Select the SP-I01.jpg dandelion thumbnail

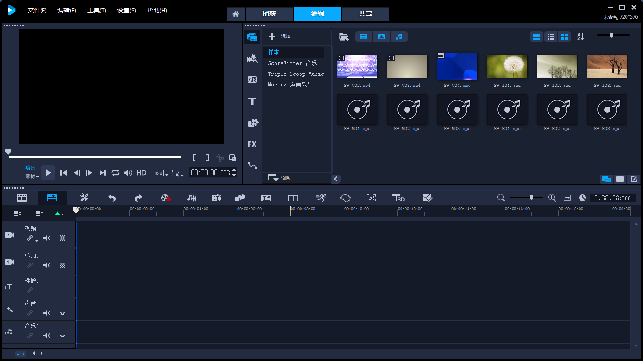[507, 66]
